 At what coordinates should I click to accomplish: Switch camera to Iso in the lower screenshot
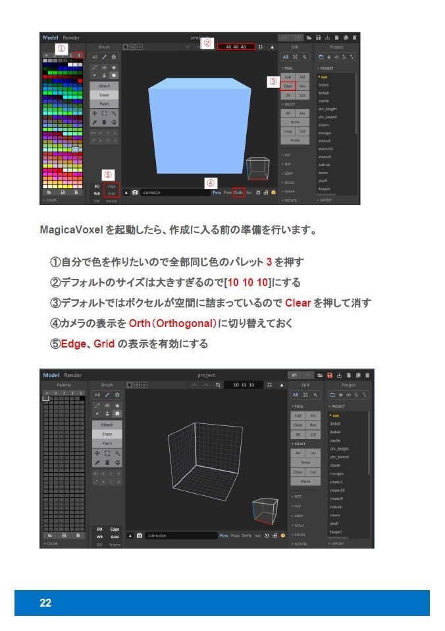click(x=257, y=535)
